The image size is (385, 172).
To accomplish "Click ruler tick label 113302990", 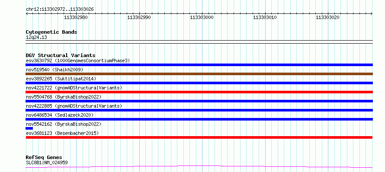I will click(x=139, y=17).
